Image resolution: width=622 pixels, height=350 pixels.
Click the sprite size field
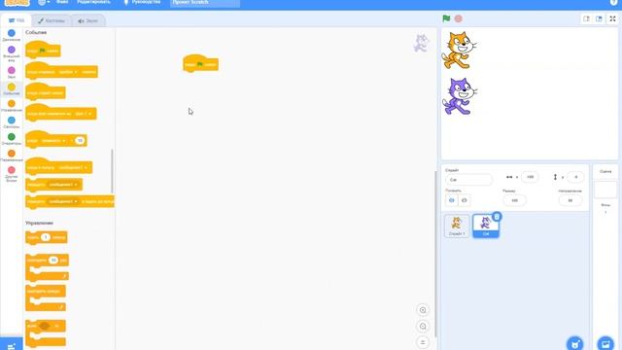point(514,200)
